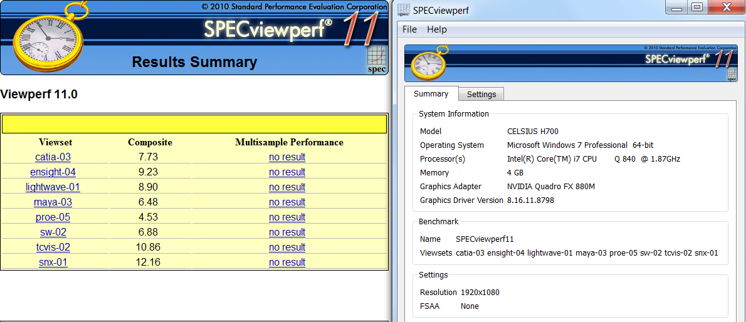The width and height of the screenshot is (746, 322).
Task: Click the resolution value 1920x1080
Action: (480, 292)
